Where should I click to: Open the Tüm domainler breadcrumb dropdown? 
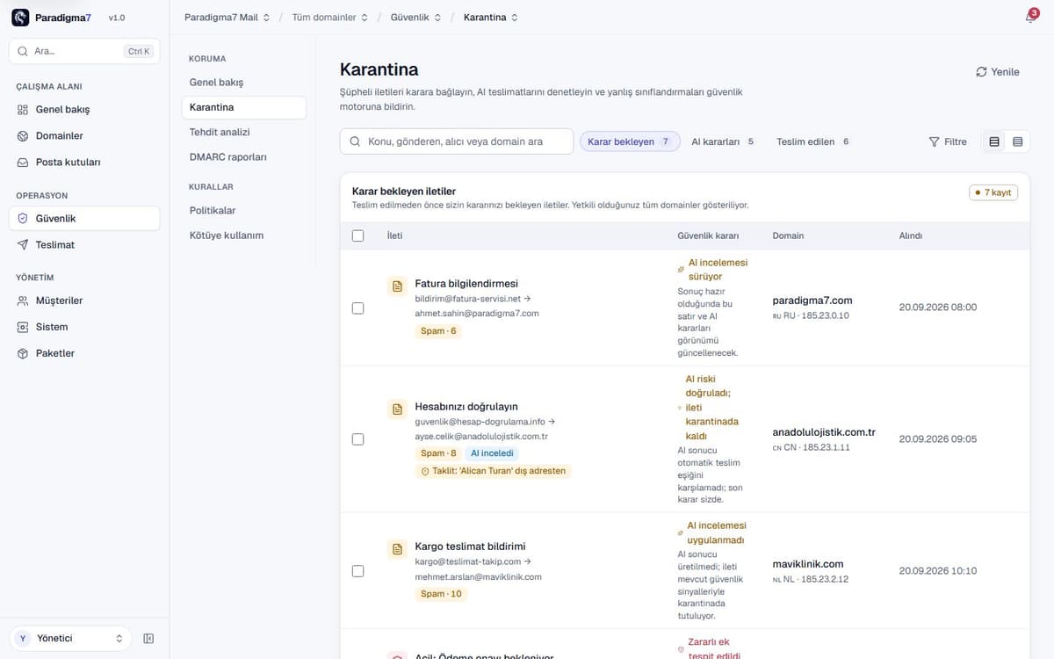pos(330,18)
